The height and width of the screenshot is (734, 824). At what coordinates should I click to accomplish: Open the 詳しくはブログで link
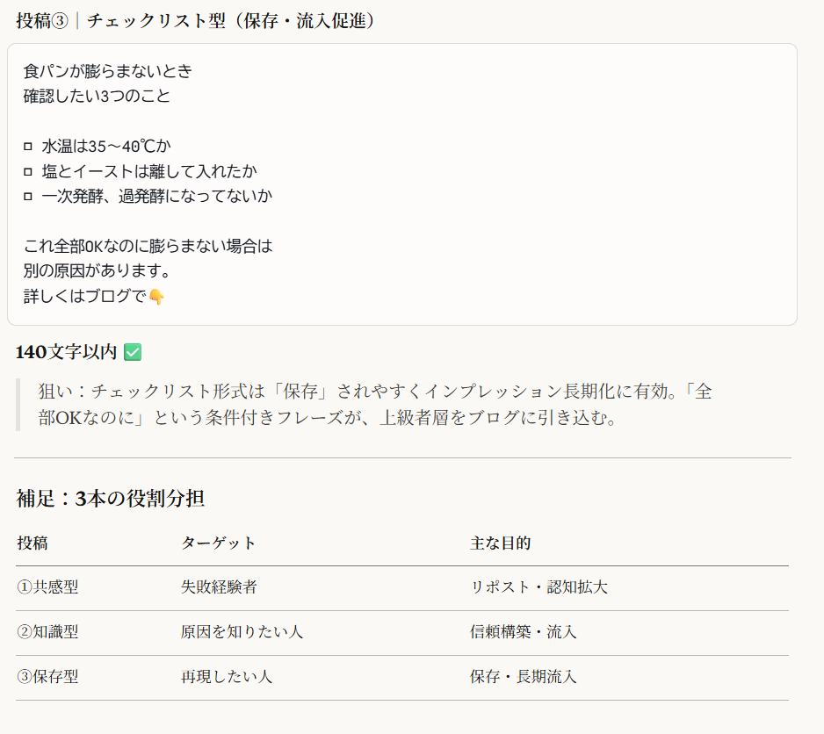90,295
